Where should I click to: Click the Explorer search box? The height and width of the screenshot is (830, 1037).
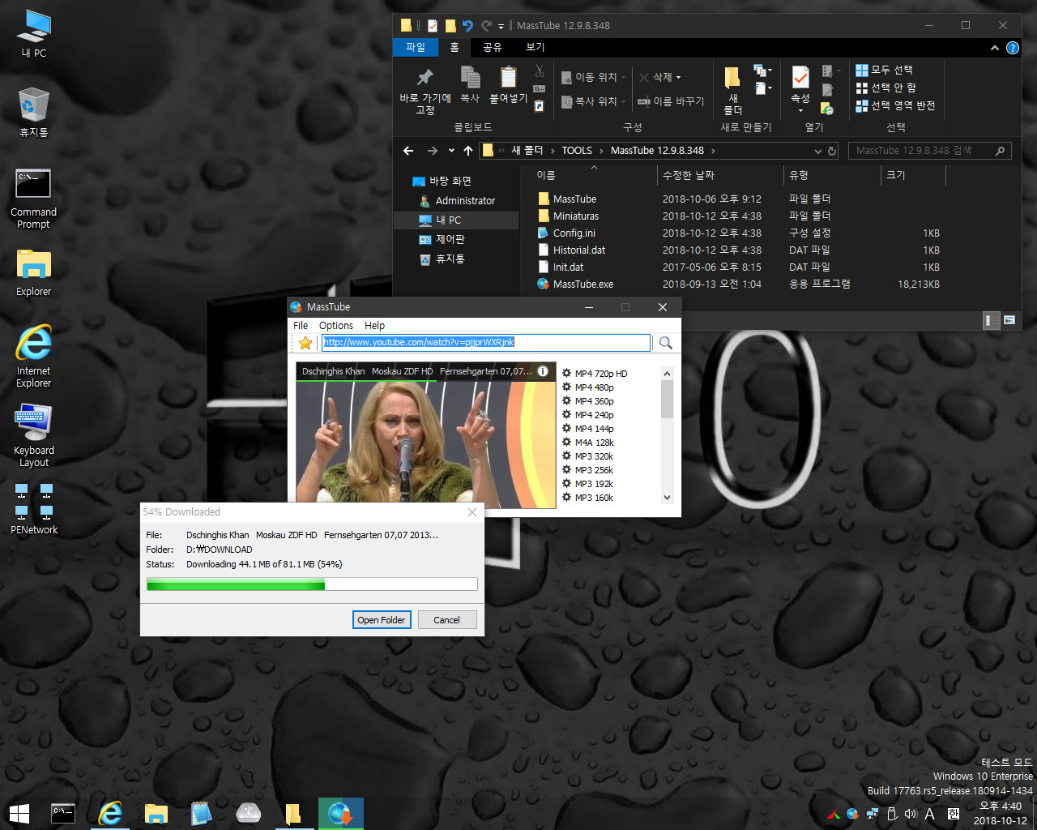pyautogui.click(x=929, y=151)
